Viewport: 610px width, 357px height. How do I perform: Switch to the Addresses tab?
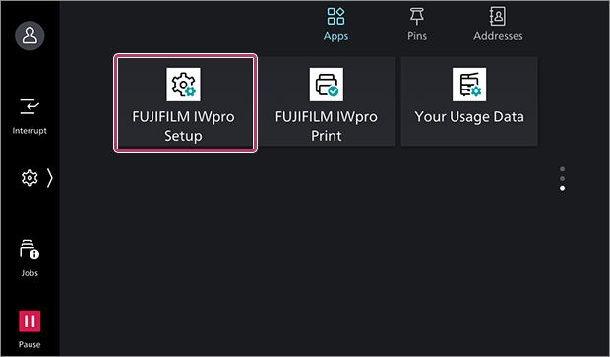(x=498, y=25)
